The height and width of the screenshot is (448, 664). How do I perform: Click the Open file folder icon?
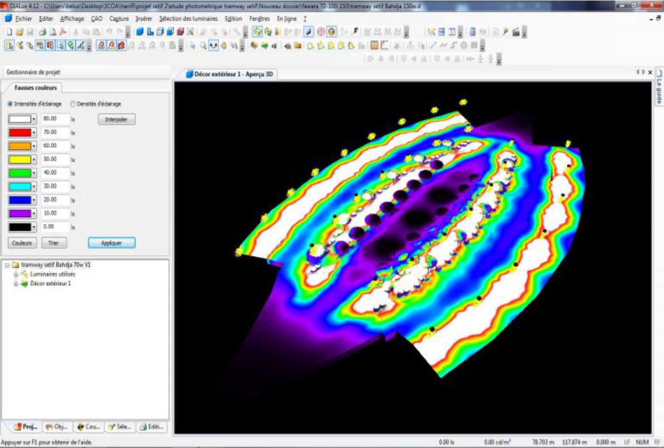click(x=19, y=32)
